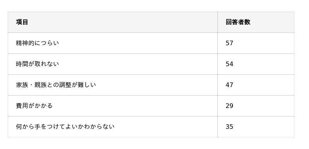Click the value 54 cell
This screenshot has width=309, height=149.
(x=256, y=64)
